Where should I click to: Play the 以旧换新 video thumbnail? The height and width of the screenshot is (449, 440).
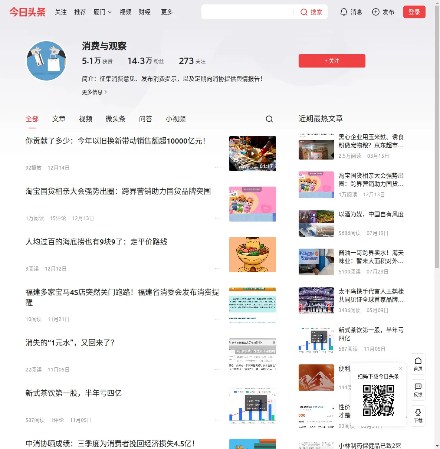[x=253, y=154]
